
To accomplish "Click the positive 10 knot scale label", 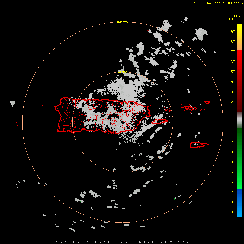I will point(233,112).
